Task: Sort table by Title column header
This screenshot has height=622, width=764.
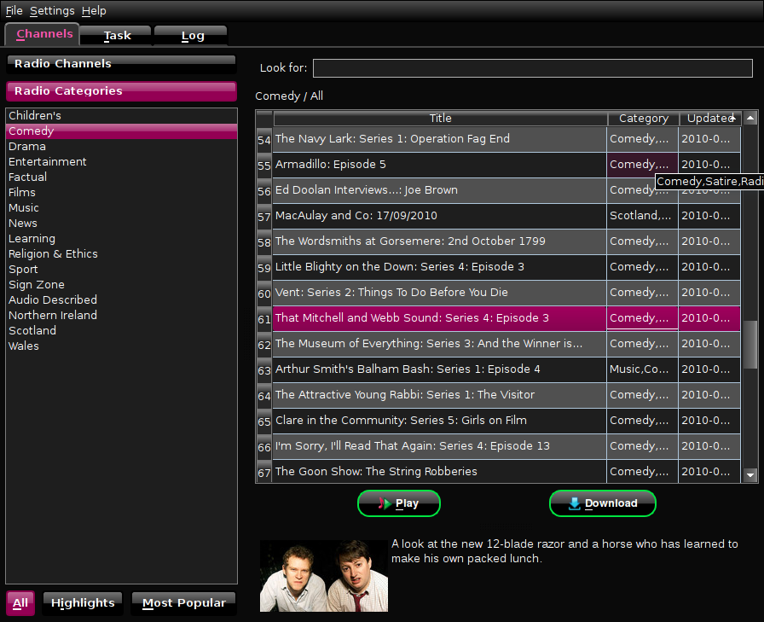Action: point(441,119)
